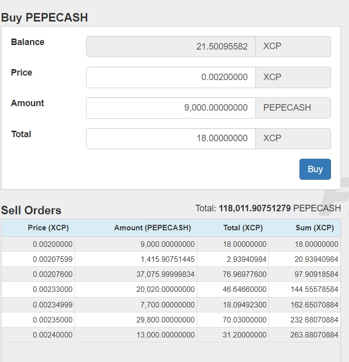
Task: Click sum 20.93940984 in sell orders
Action: pyautogui.click(x=316, y=259)
